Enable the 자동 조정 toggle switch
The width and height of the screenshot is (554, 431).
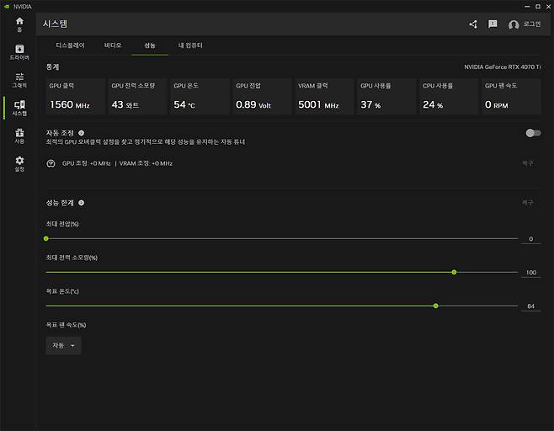(x=532, y=133)
